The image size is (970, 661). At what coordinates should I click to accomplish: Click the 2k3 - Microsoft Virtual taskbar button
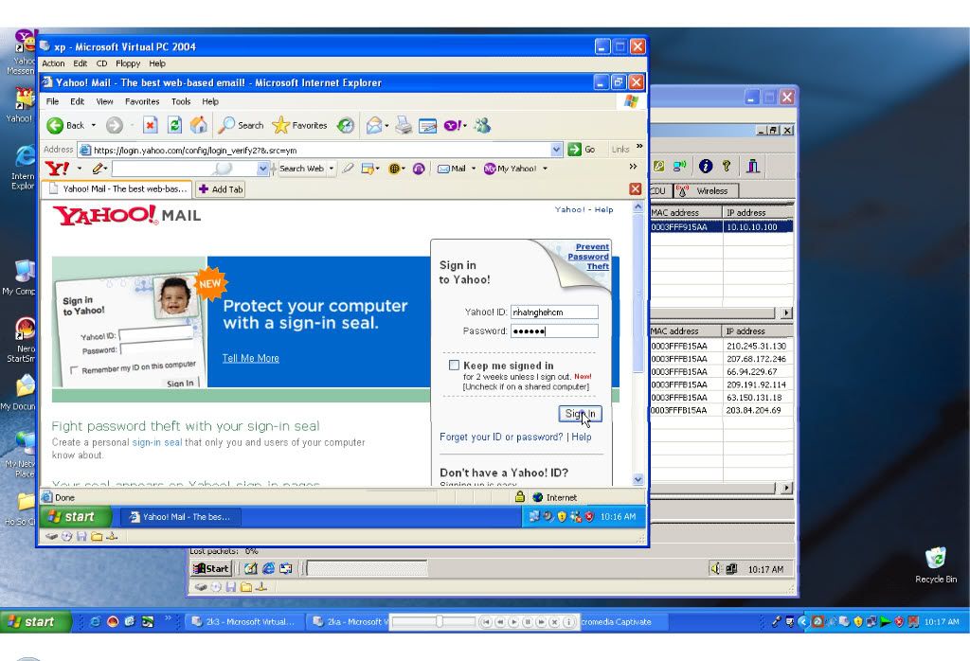(244, 621)
